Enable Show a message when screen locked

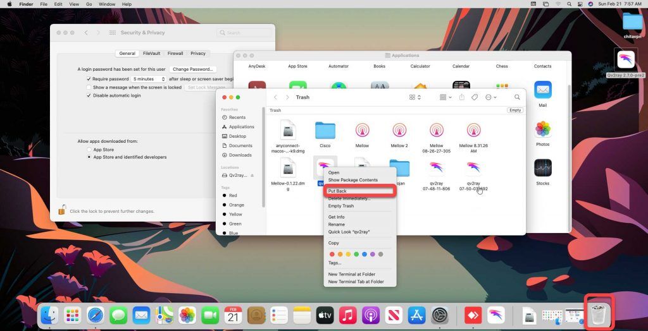pos(89,87)
